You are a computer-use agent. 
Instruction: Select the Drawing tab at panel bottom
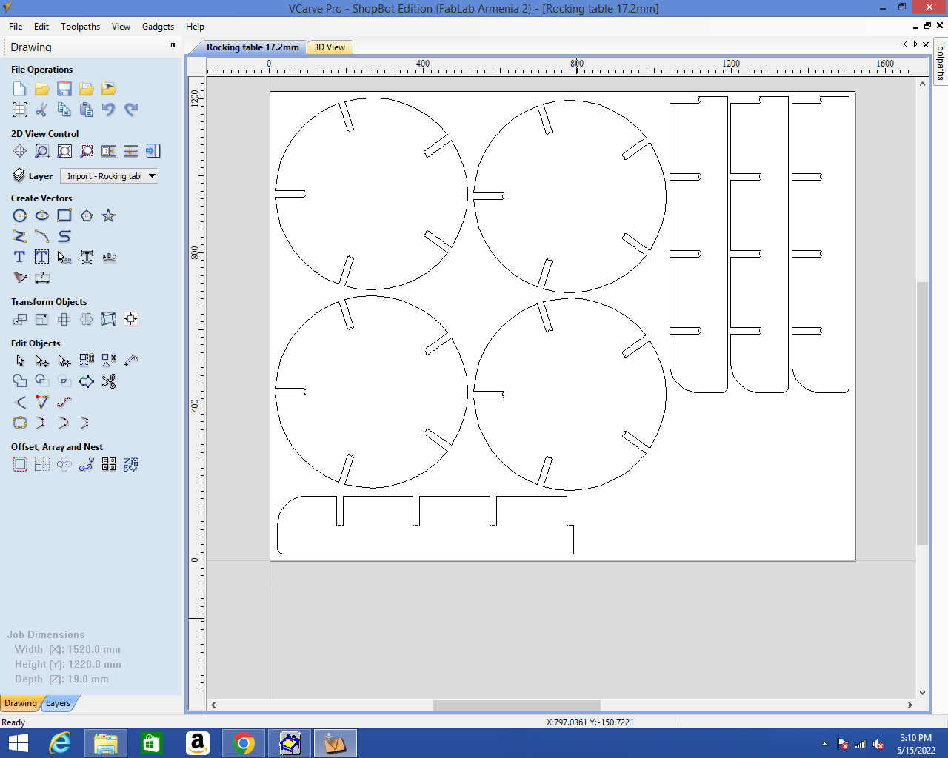[x=20, y=703]
